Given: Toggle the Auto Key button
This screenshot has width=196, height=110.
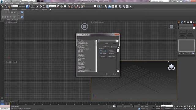Looking at the screenshot, I should (158, 106).
